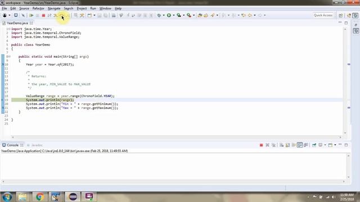The width and height of the screenshot is (360, 202).
Task: Select the Console tab
Action: point(12,145)
